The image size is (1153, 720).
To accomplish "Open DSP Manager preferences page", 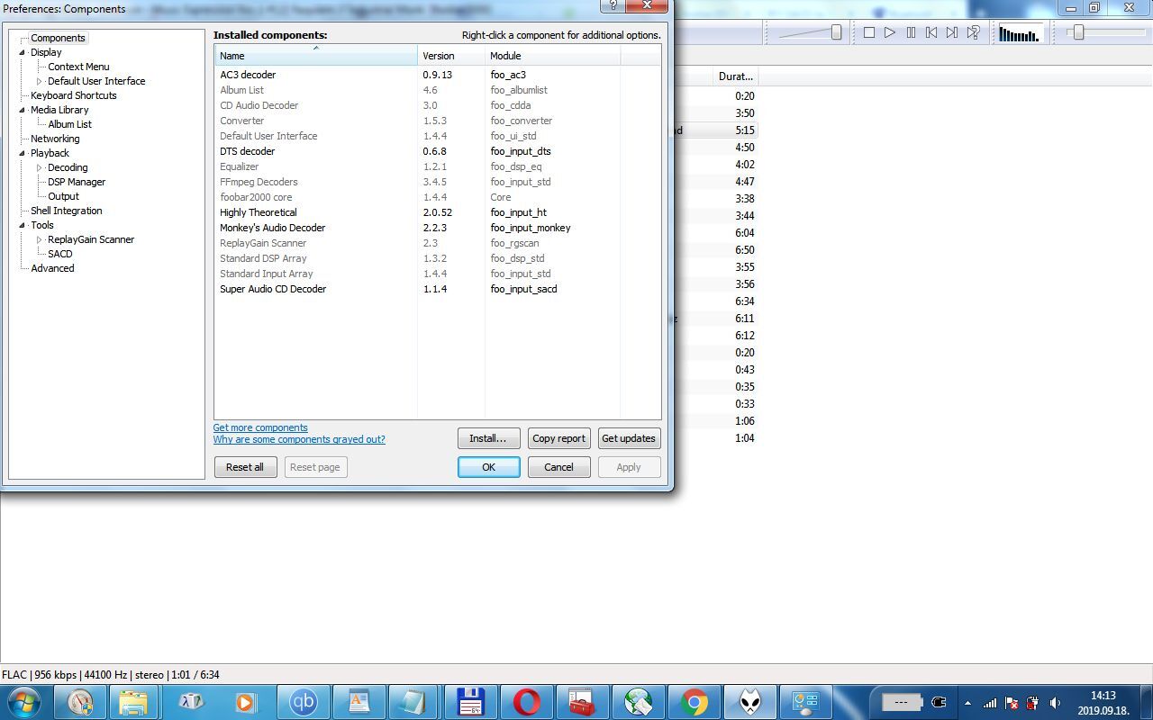I will (x=77, y=182).
